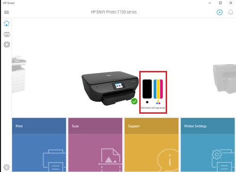Open the hamburger navigation menu
Viewport: 236px width, 172px height.
tap(7, 12)
